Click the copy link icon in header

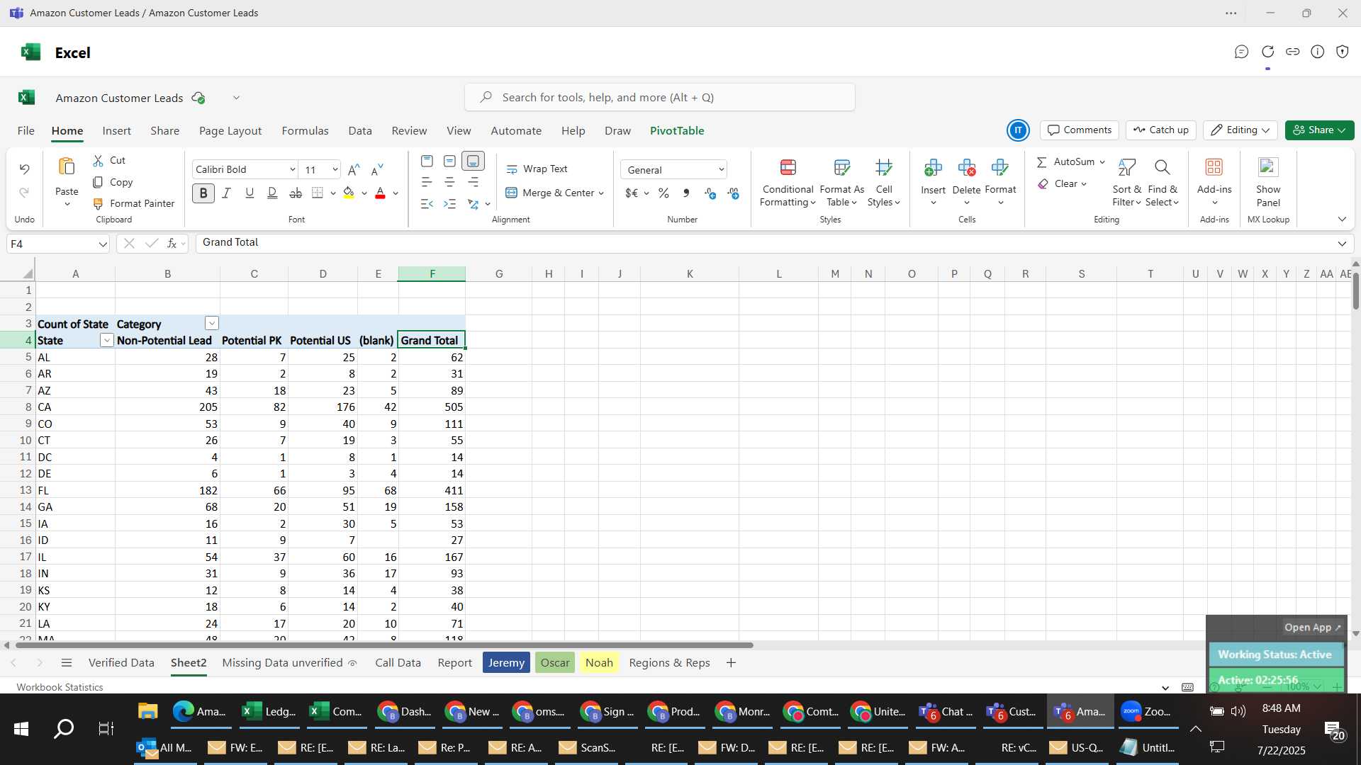click(x=1293, y=52)
